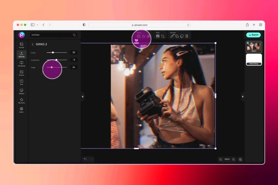Select the Crop tool in Tools group
This screenshot has height=185, width=278.
coord(163,36)
